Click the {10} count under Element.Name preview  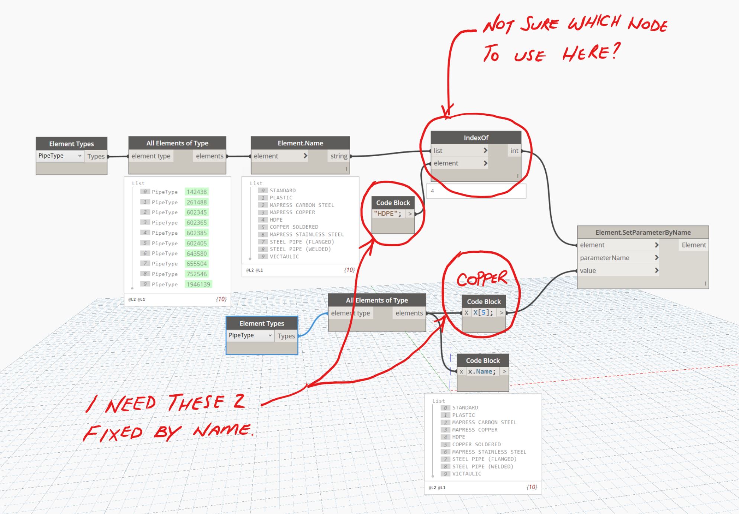[x=349, y=270]
